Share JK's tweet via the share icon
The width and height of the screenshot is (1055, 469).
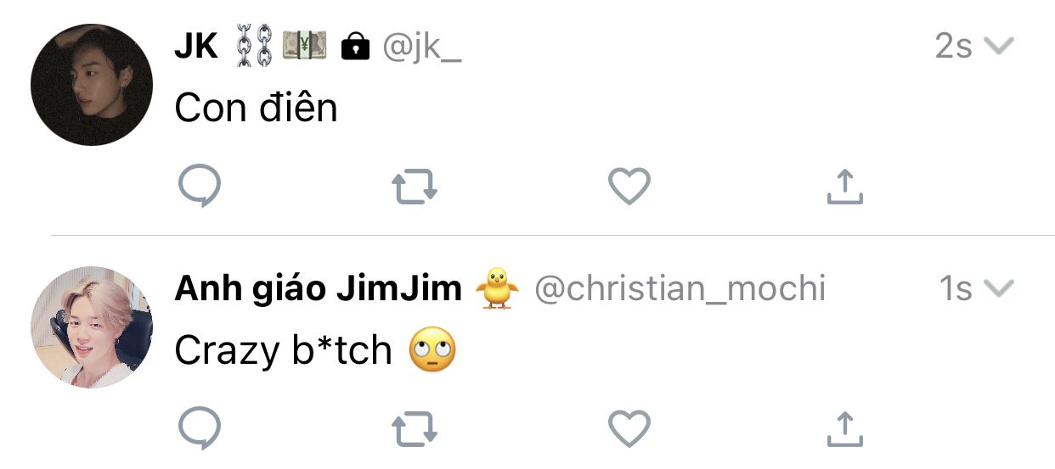(844, 187)
